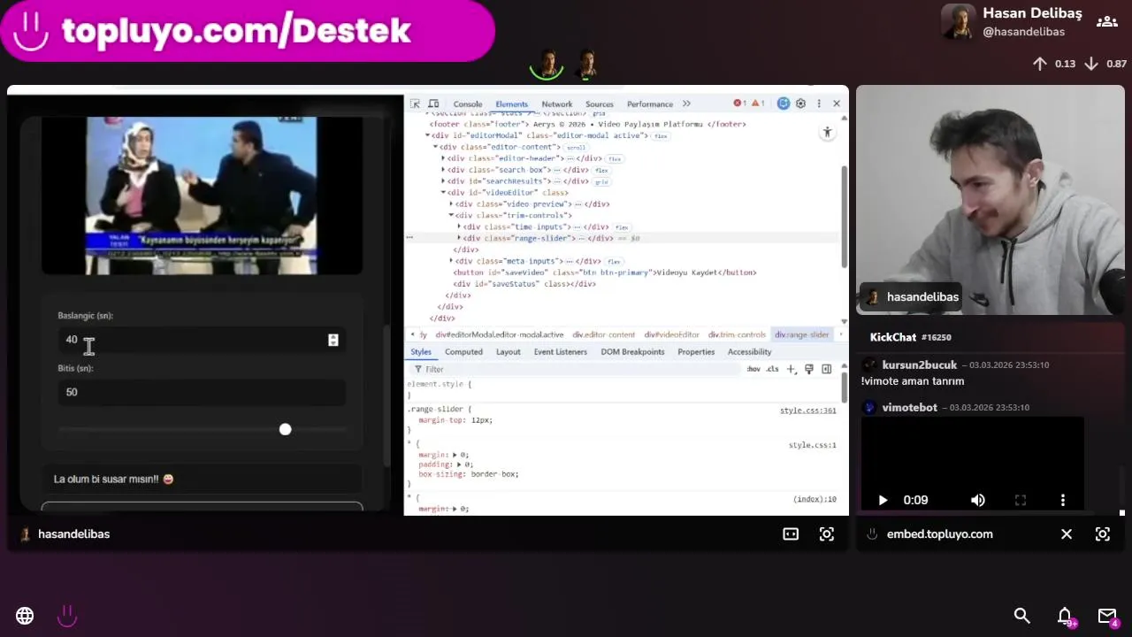Viewport: 1132px width, 637px height.
Task: Click the topluyo.com/Destek banner
Action: [247, 31]
